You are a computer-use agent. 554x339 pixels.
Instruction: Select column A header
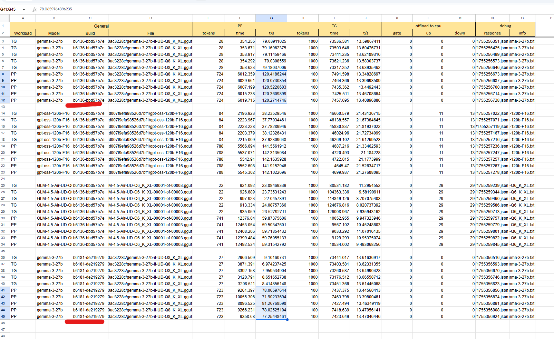(23, 18)
